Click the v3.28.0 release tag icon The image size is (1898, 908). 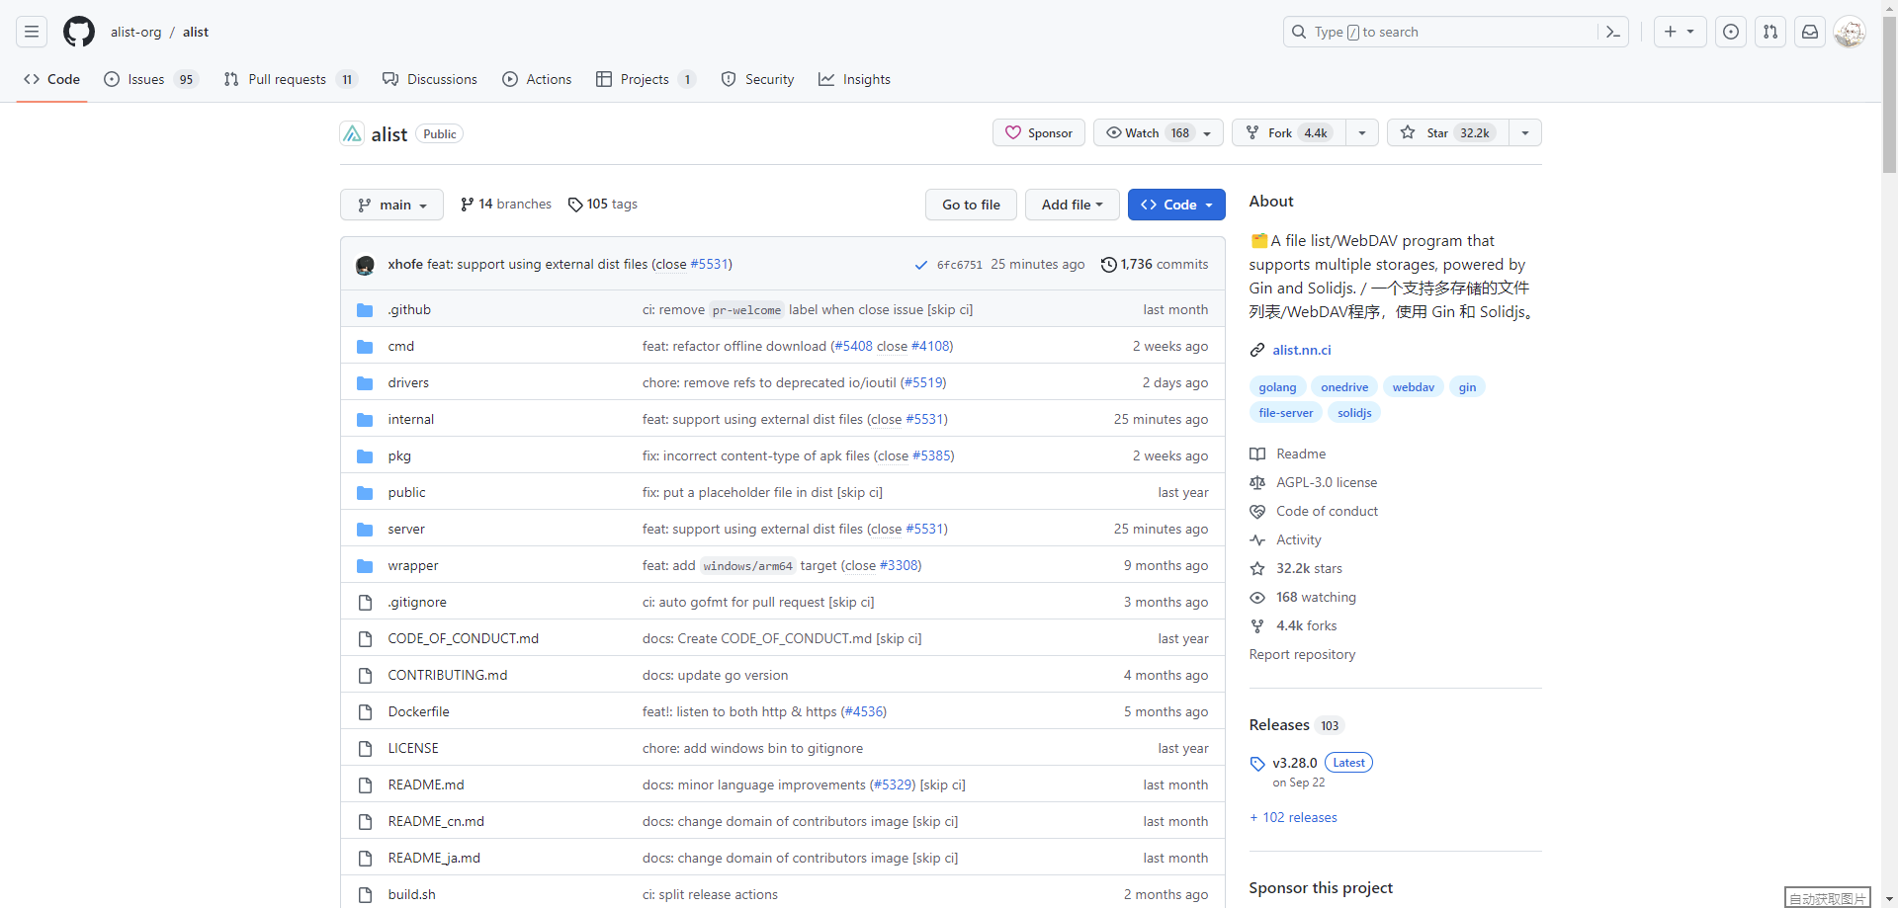pos(1257,764)
